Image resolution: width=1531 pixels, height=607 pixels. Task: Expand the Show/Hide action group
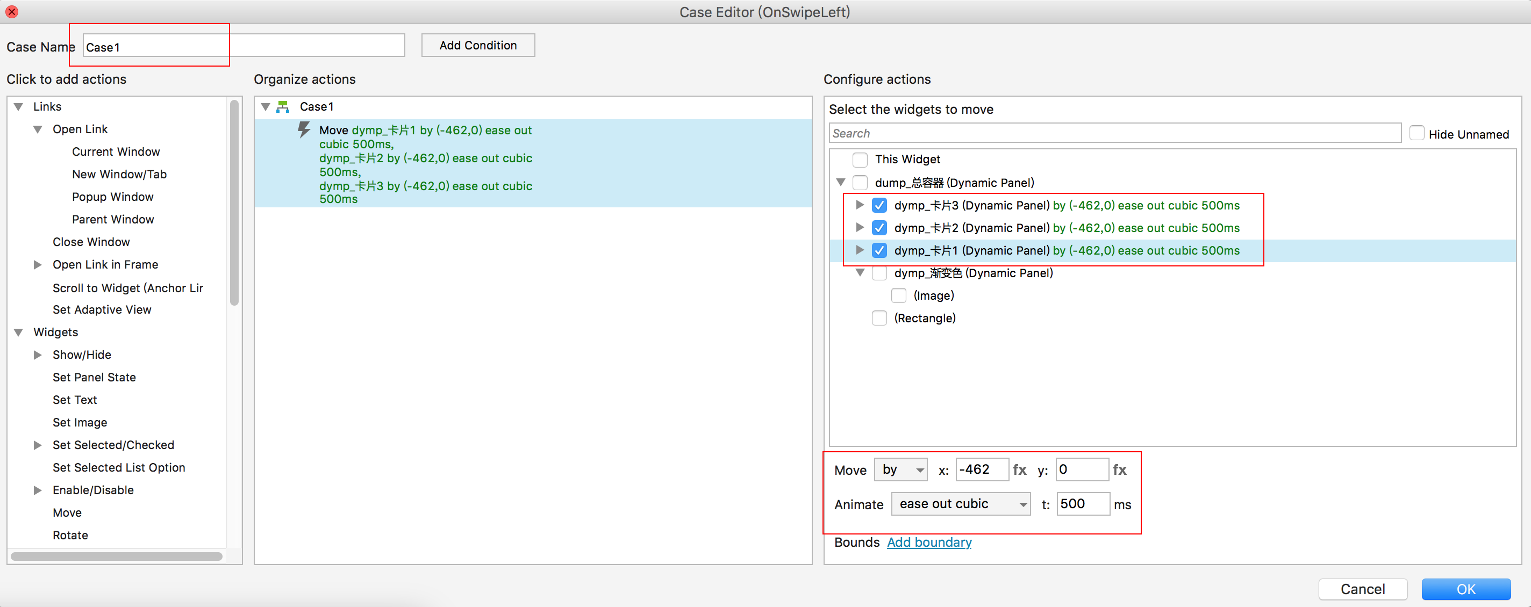coord(38,355)
